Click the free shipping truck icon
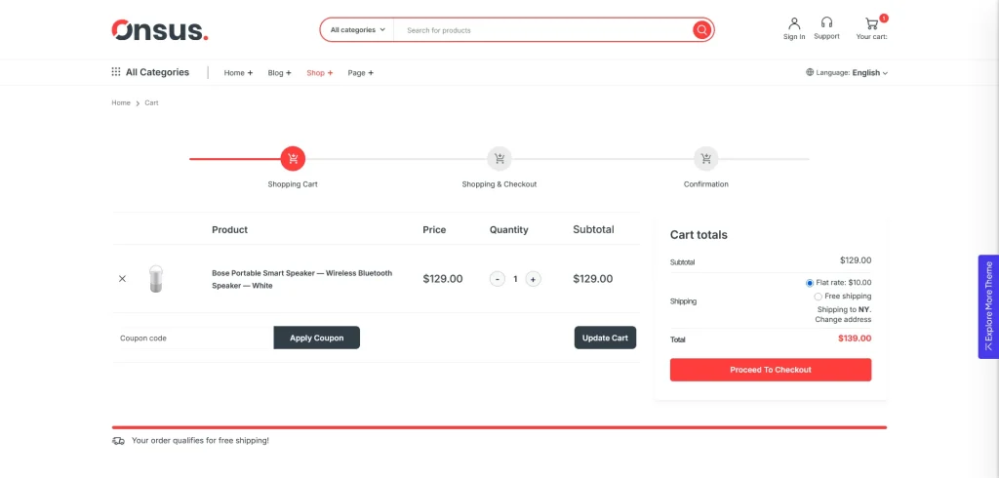The height and width of the screenshot is (478, 999). pyautogui.click(x=118, y=440)
